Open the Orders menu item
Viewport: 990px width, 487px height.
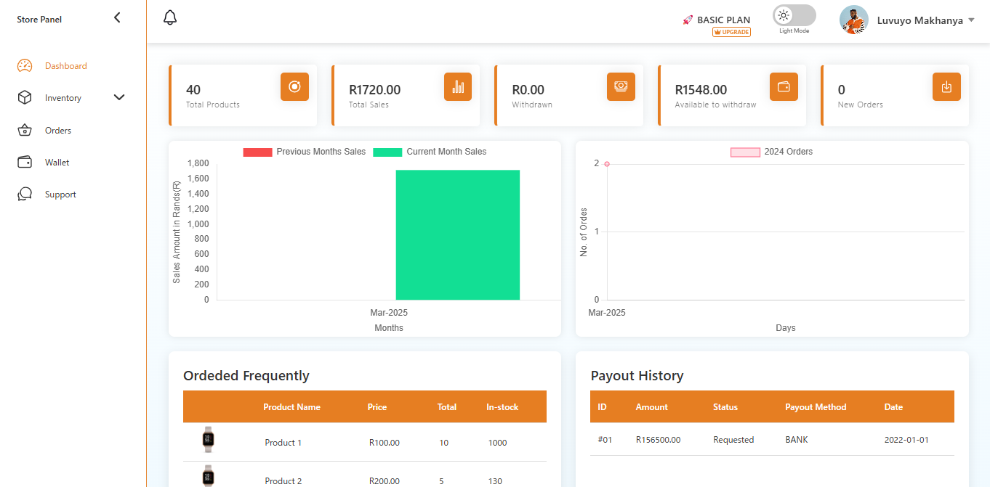[x=58, y=131]
